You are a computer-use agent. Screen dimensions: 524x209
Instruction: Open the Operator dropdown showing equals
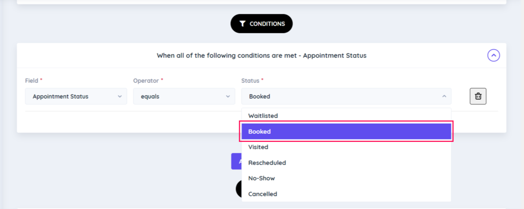point(184,96)
